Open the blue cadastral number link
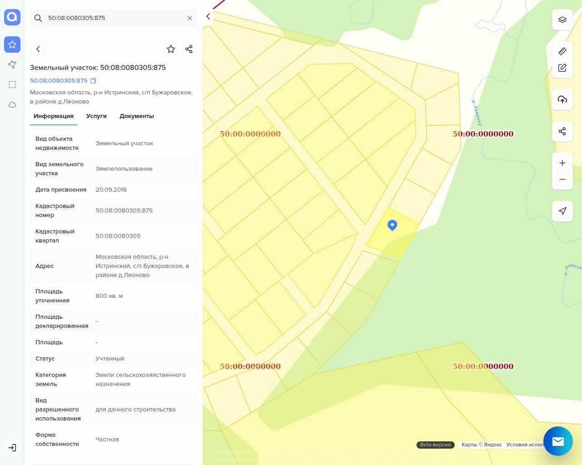This screenshot has height=465, width=582. [x=59, y=81]
